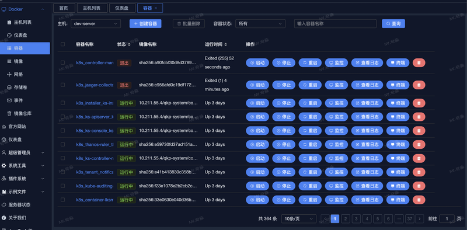Open the 10条/页 page size dropdown
The width and height of the screenshot is (467, 230).
point(299,219)
